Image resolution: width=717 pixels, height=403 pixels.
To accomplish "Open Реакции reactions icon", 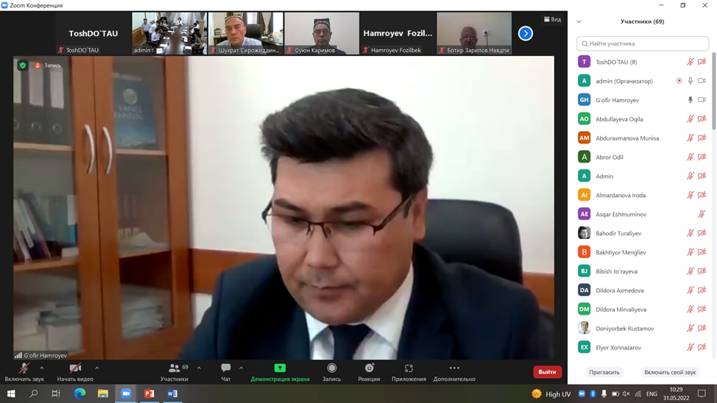I will point(369,368).
